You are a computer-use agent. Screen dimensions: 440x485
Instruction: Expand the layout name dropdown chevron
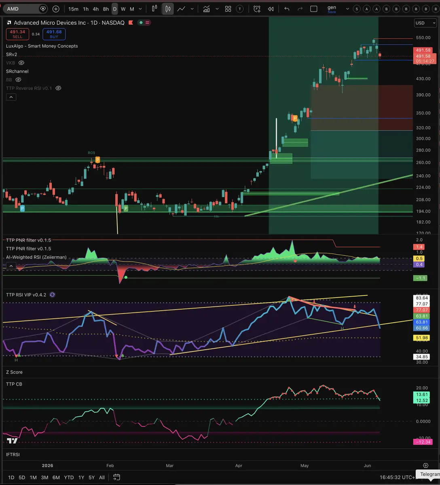click(347, 9)
